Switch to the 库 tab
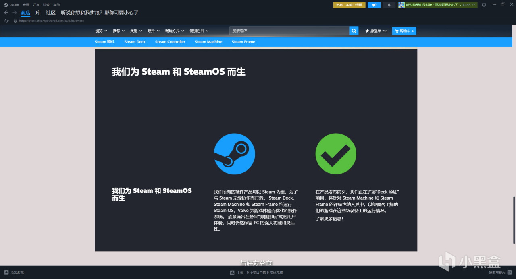This screenshot has width=516, height=279. click(x=38, y=13)
